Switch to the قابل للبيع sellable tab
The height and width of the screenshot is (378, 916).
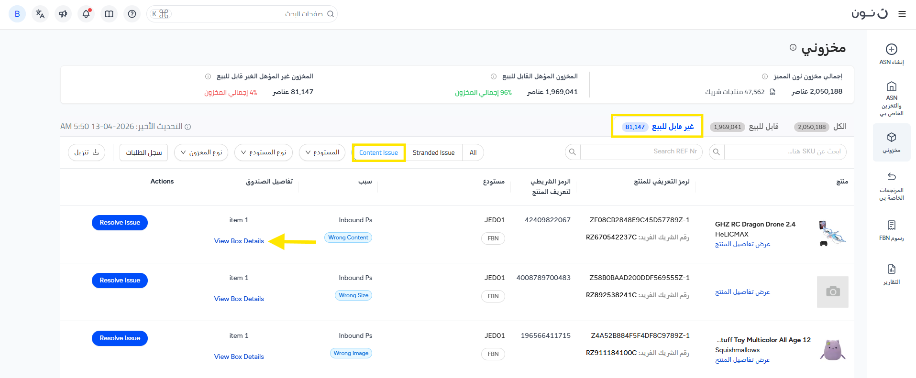click(x=745, y=127)
